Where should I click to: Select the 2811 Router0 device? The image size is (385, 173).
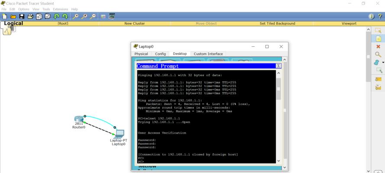[79, 119]
